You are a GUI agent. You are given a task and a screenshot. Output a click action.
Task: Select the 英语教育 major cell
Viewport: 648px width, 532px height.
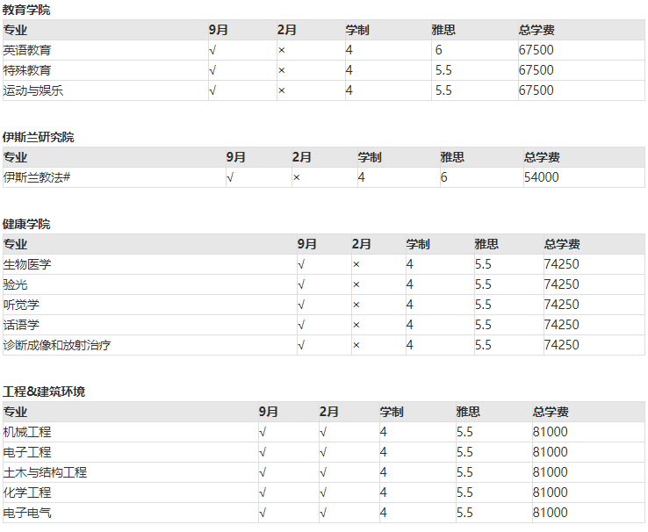27,50
